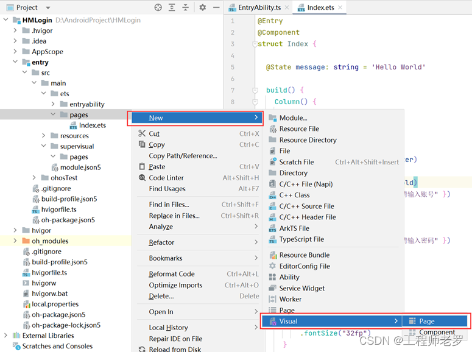Expand the entryability folder
Screen dimensions: 472x352
tap(53, 104)
